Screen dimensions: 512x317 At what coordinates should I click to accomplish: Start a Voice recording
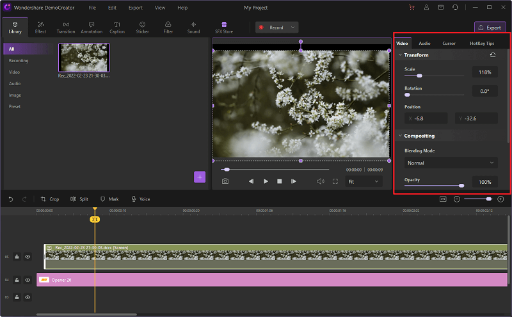pos(140,199)
